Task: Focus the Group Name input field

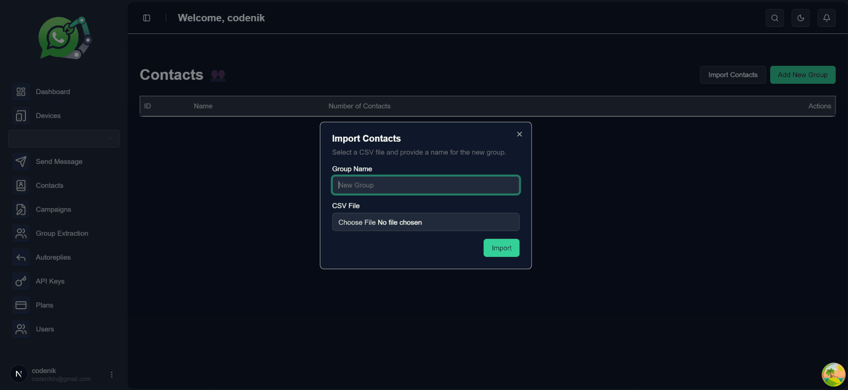Action: click(426, 185)
